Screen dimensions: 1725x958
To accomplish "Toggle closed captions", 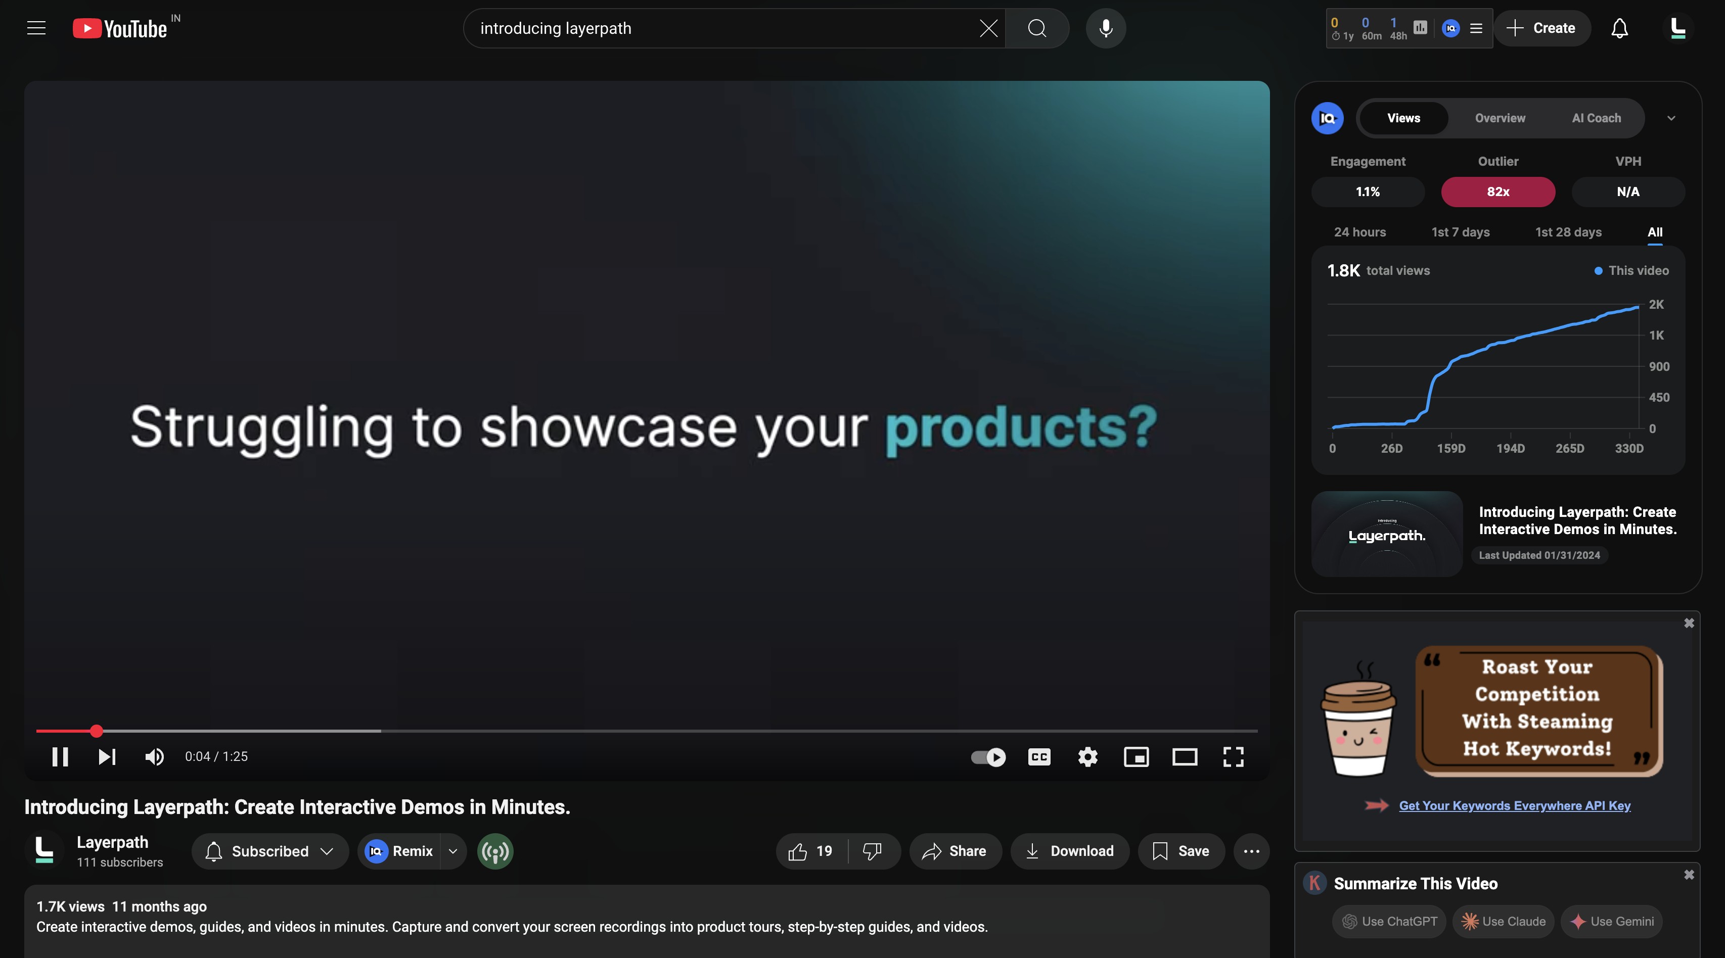I will pyautogui.click(x=1039, y=756).
